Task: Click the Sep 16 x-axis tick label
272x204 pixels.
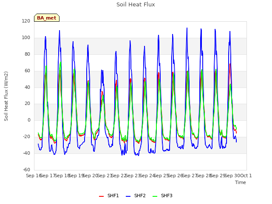Action: point(34,176)
